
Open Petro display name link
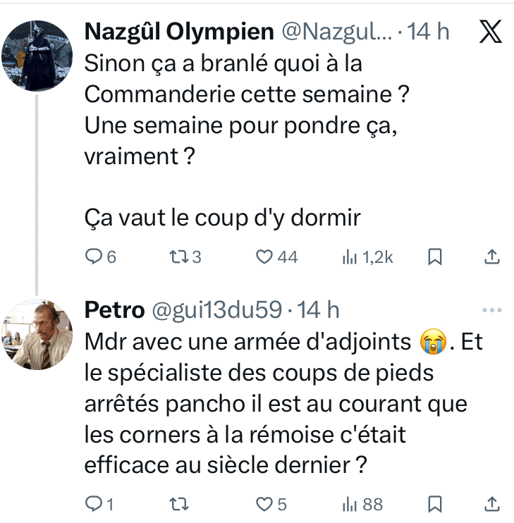[x=110, y=309]
